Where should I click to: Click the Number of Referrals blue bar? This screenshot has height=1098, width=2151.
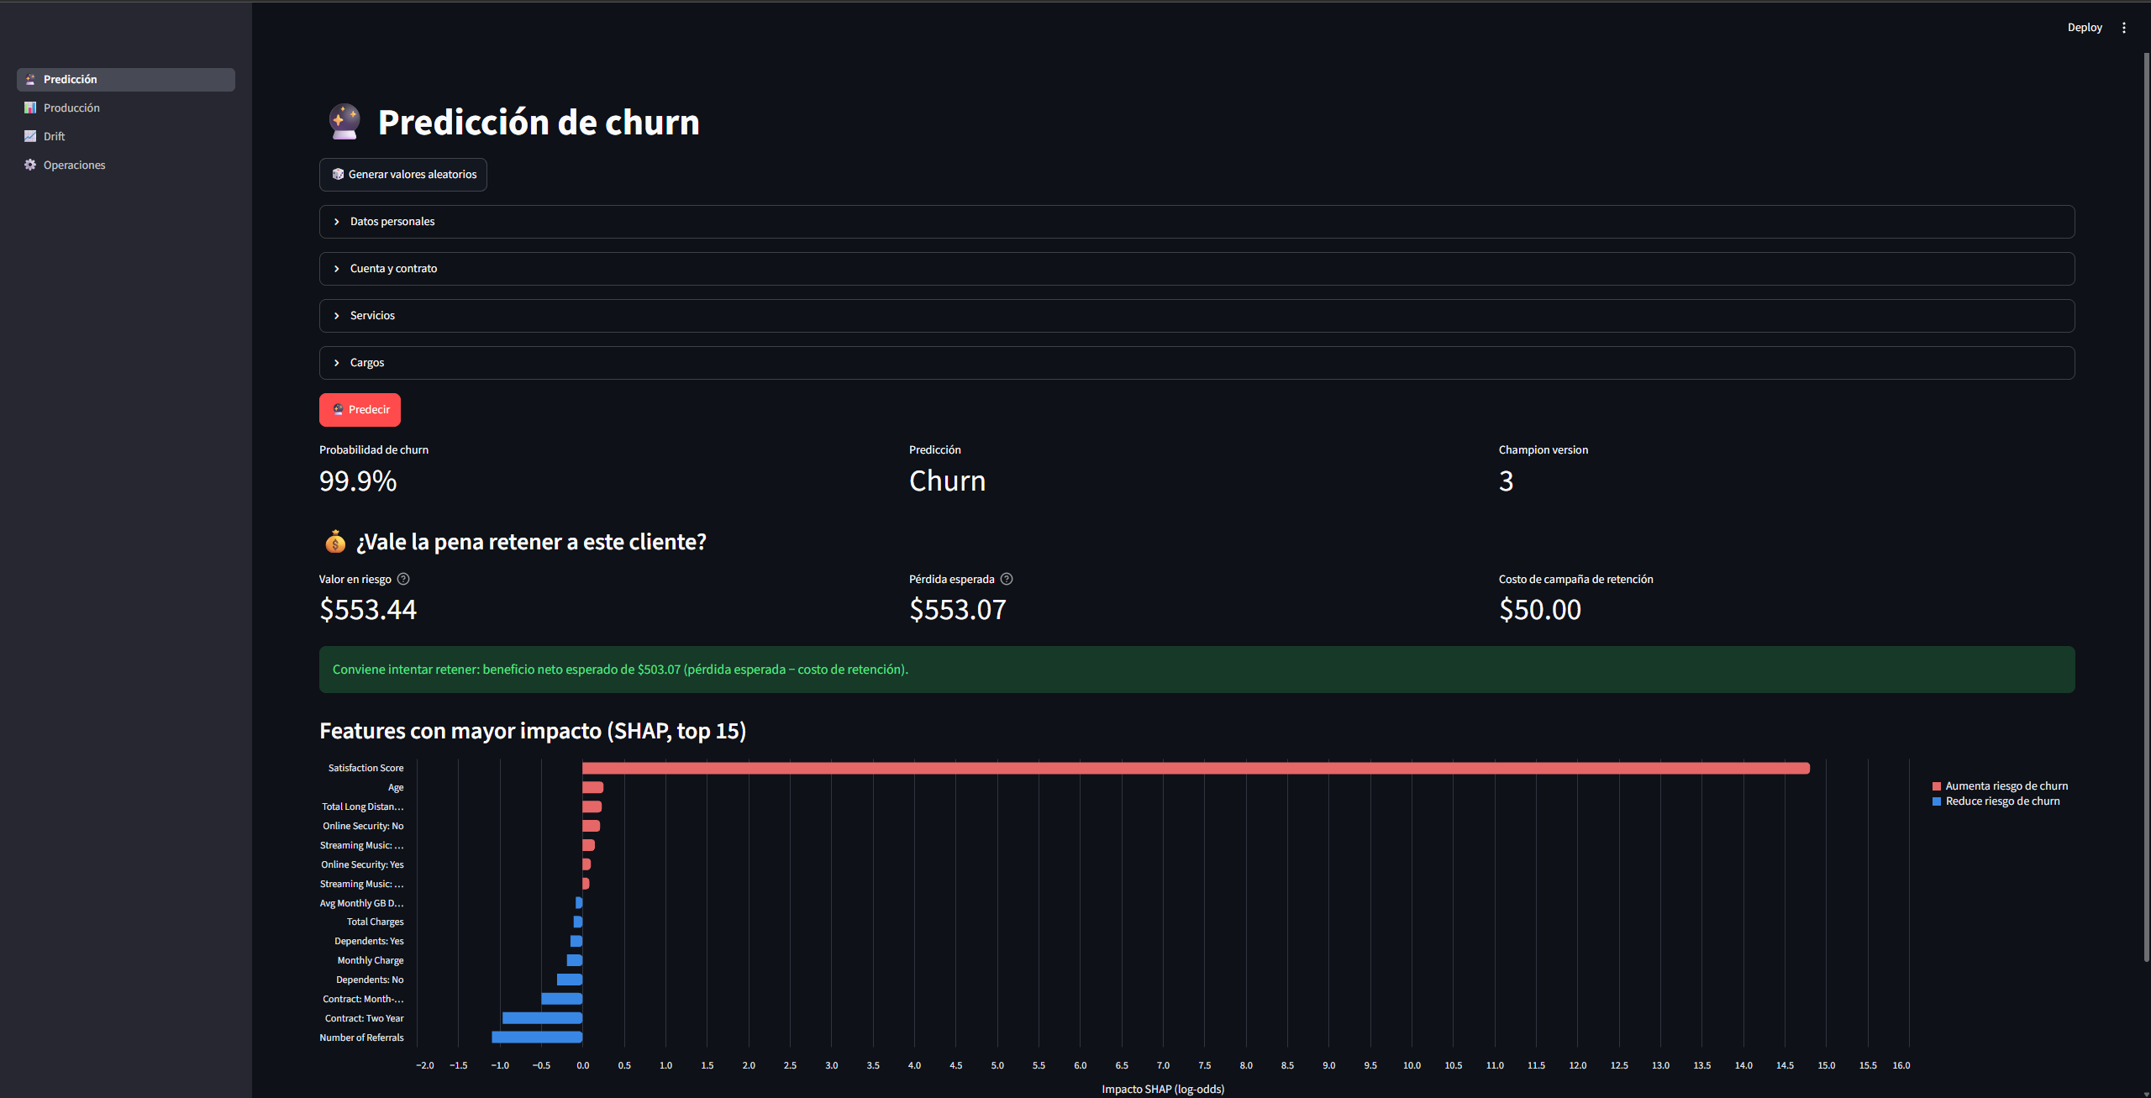pos(537,1038)
